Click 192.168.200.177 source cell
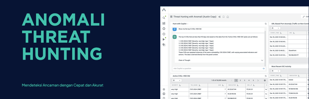Image resolution: width=309 pixels, height=99 pixels. pyautogui.click(x=297, y=55)
